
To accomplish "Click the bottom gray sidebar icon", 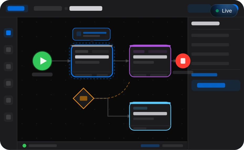I will click(x=8, y=117).
